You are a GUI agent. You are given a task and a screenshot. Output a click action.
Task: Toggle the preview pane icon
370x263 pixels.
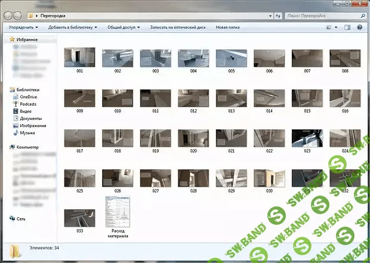[x=347, y=27]
